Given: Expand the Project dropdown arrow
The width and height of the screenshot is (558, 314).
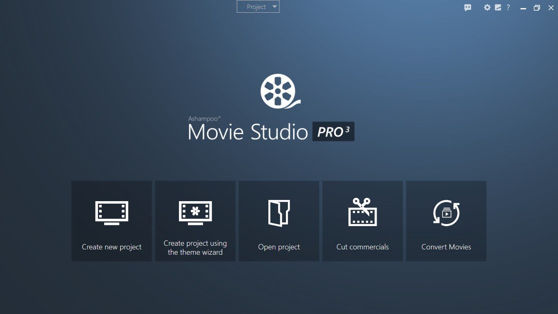Looking at the screenshot, I should (x=275, y=7).
